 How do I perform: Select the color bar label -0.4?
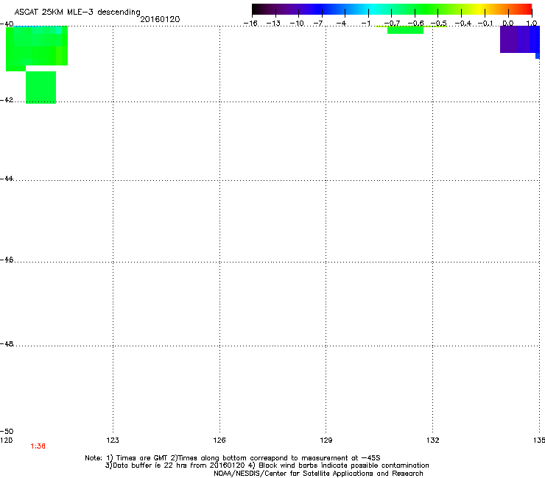[x=463, y=24]
